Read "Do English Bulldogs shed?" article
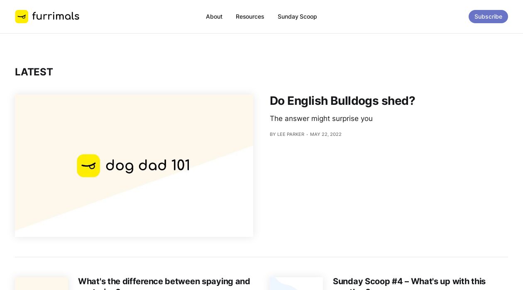 tap(342, 101)
